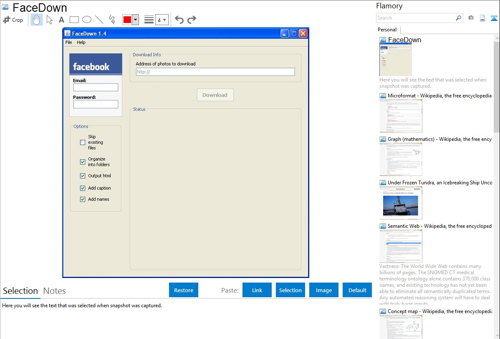Viewport: 500px width, 339px height.
Task: Select the Crop tool
Action: click(13, 20)
